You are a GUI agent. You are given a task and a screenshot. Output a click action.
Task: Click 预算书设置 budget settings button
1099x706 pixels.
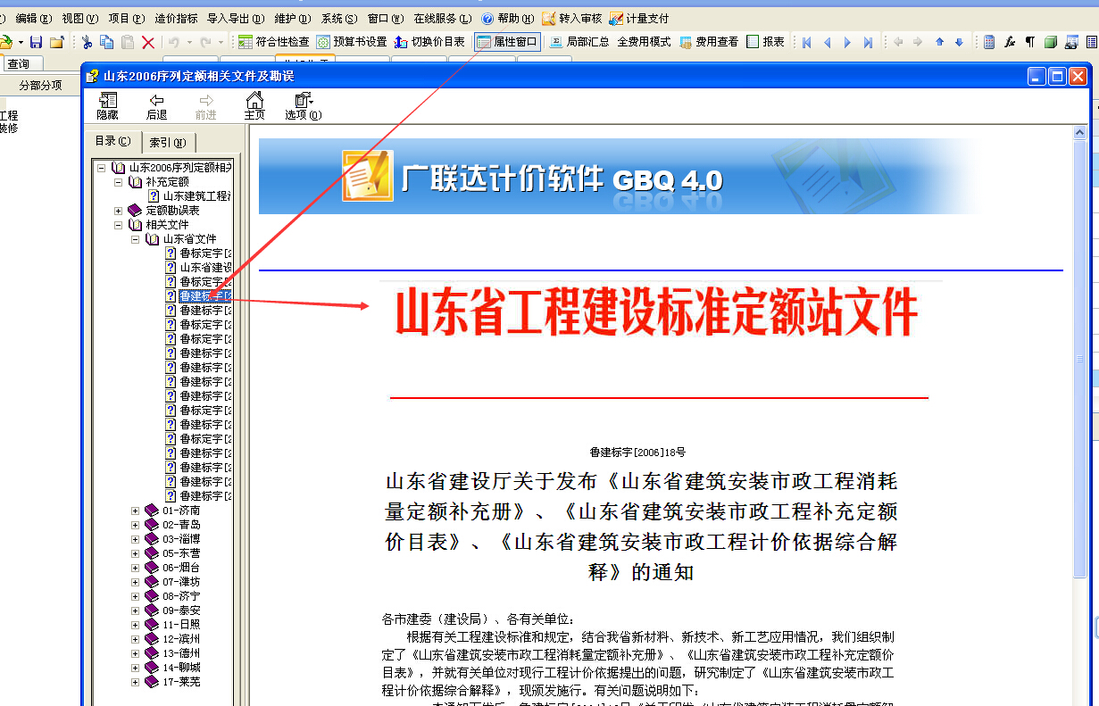[352, 42]
